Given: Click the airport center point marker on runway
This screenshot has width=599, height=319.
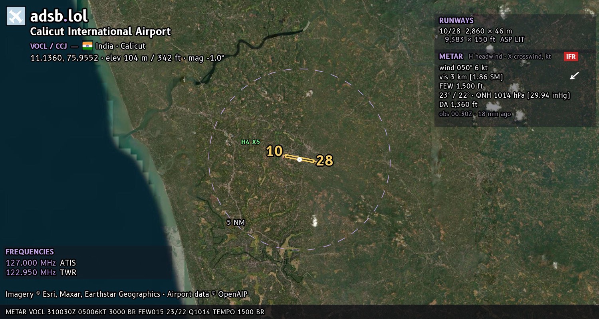Looking at the screenshot, I should pyautogui.click(x=299, y=159).
